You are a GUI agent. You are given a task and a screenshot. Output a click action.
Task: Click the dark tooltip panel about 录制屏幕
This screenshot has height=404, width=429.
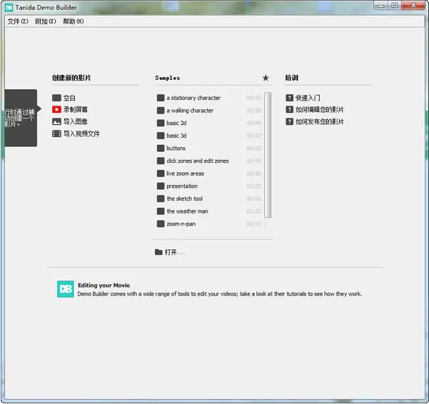coord(21,118)
